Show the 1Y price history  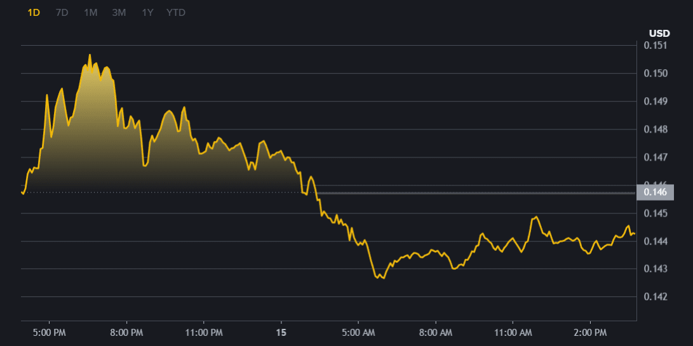coord(147,13)
